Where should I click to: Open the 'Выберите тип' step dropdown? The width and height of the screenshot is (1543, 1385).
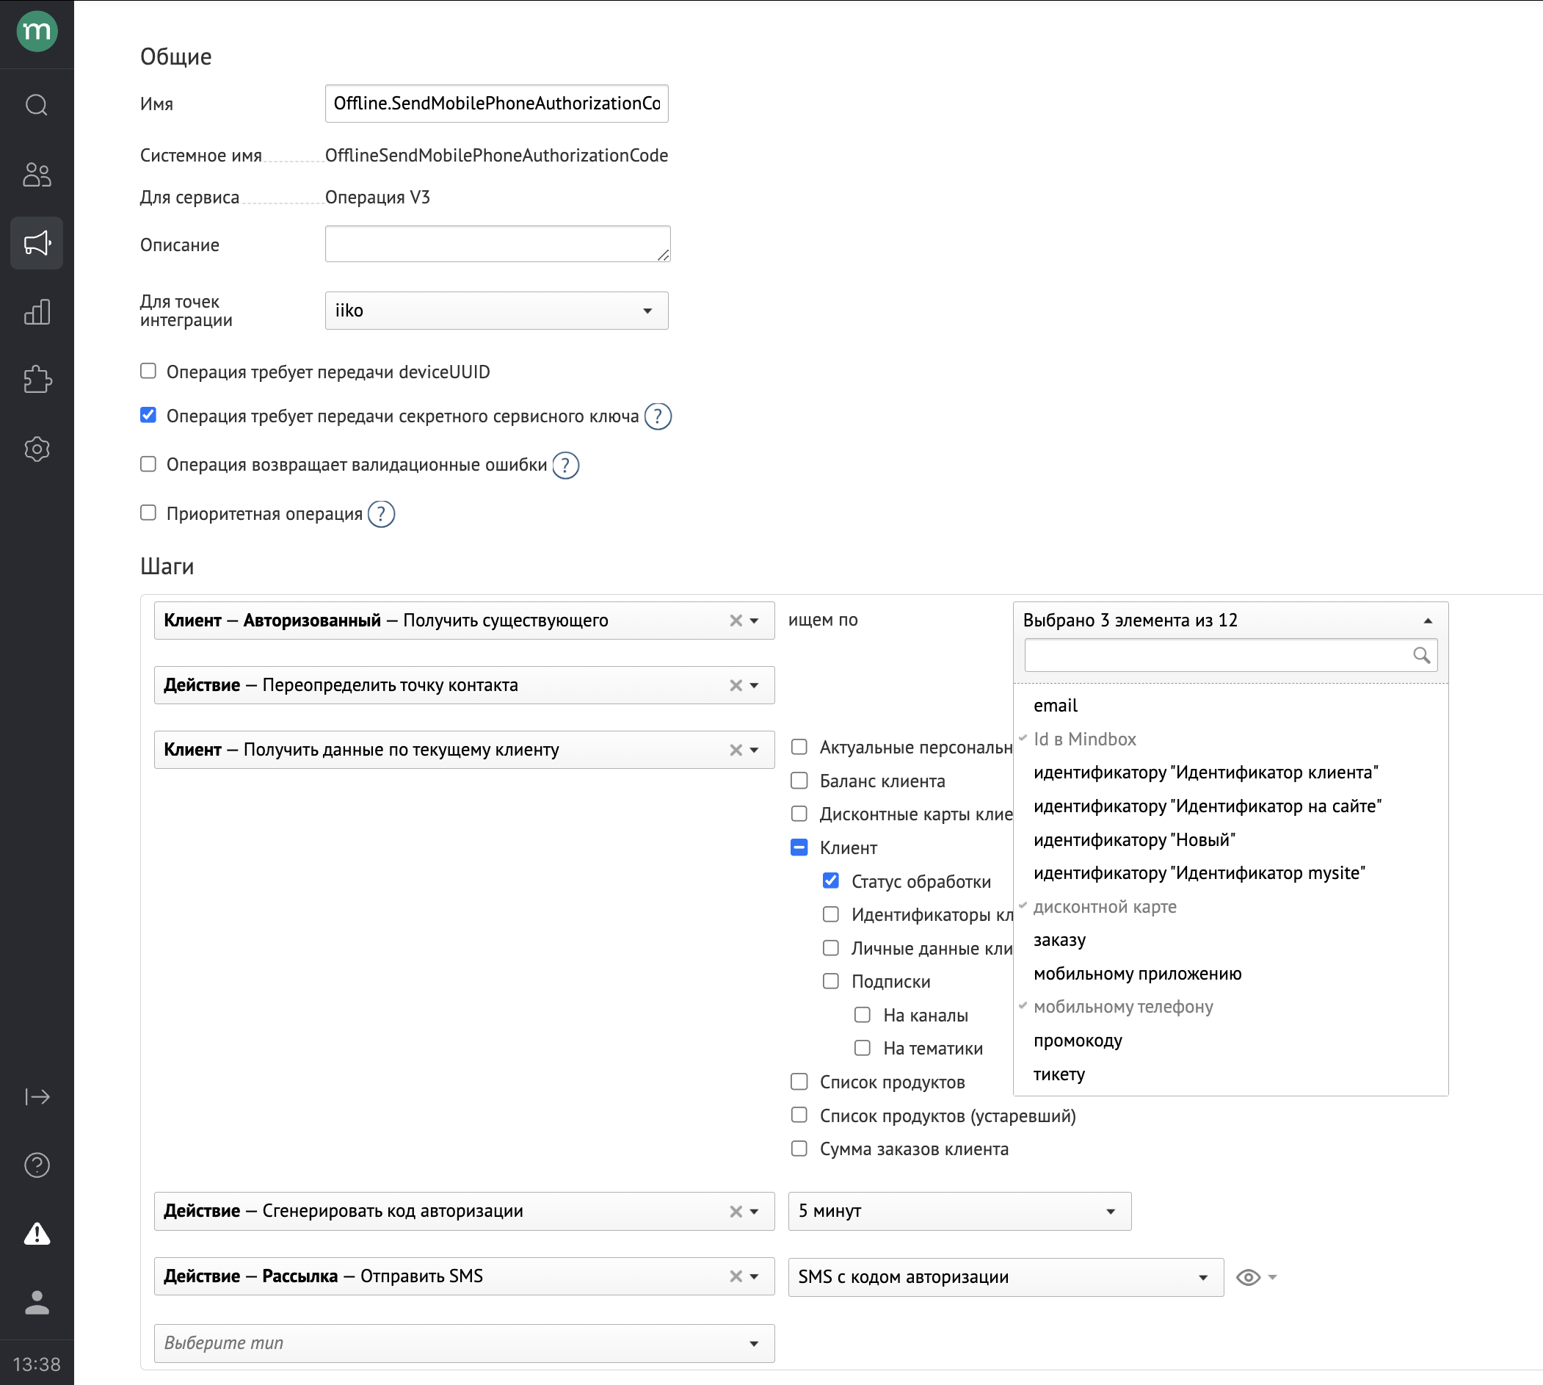coord(464,1343)
